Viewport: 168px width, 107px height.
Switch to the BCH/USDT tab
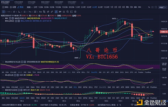pyautogui.click(x=59, y=3)
